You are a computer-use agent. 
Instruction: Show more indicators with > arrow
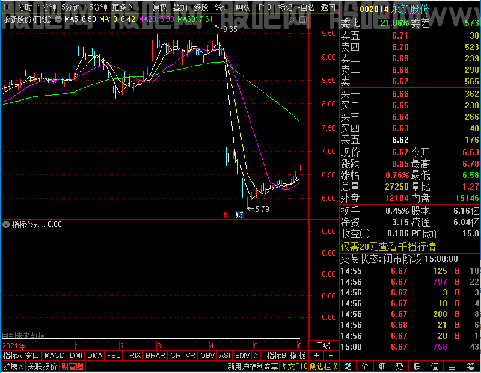(x=256, y=356)
